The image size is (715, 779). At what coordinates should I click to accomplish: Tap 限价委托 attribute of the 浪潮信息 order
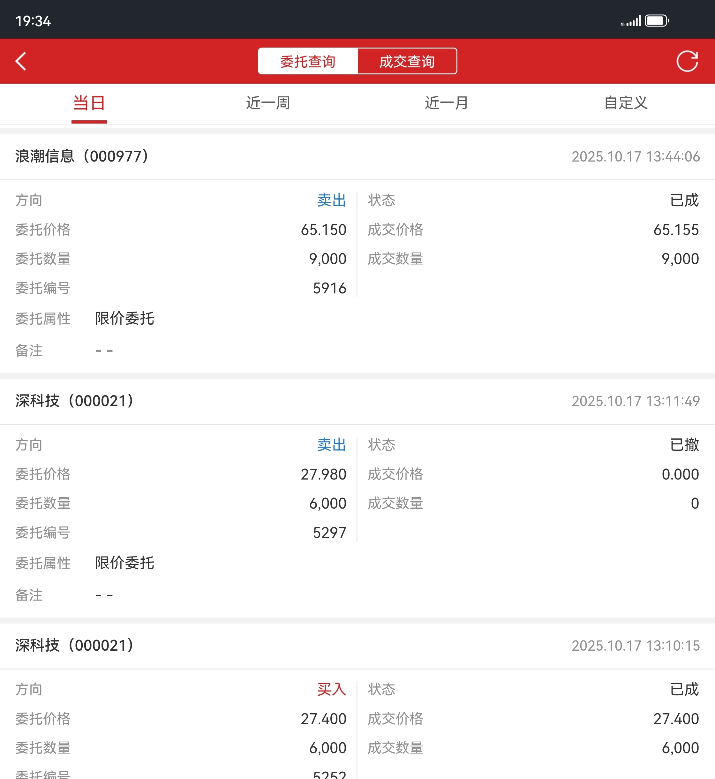coord(124,319)
